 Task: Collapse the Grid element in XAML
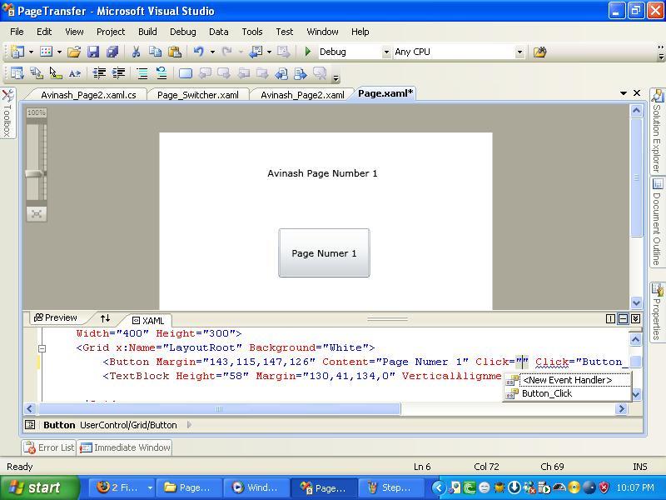click(x=42, y=348)
